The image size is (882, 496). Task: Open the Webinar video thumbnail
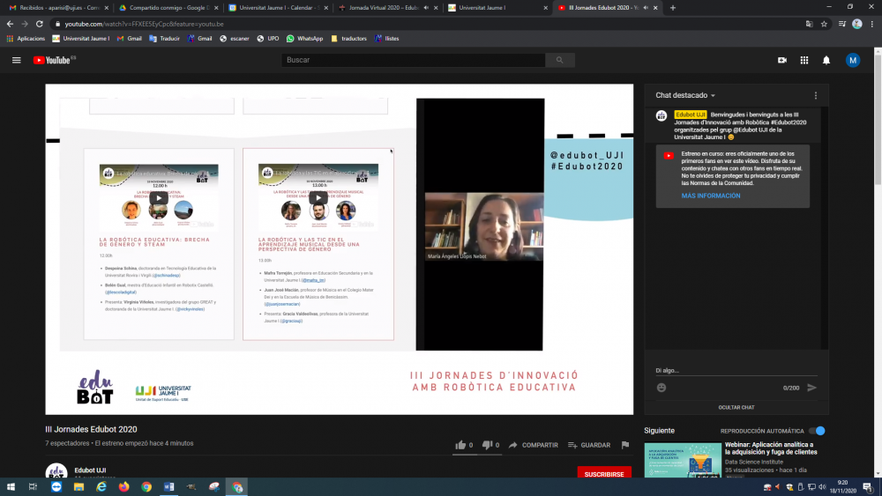point(683,460)
